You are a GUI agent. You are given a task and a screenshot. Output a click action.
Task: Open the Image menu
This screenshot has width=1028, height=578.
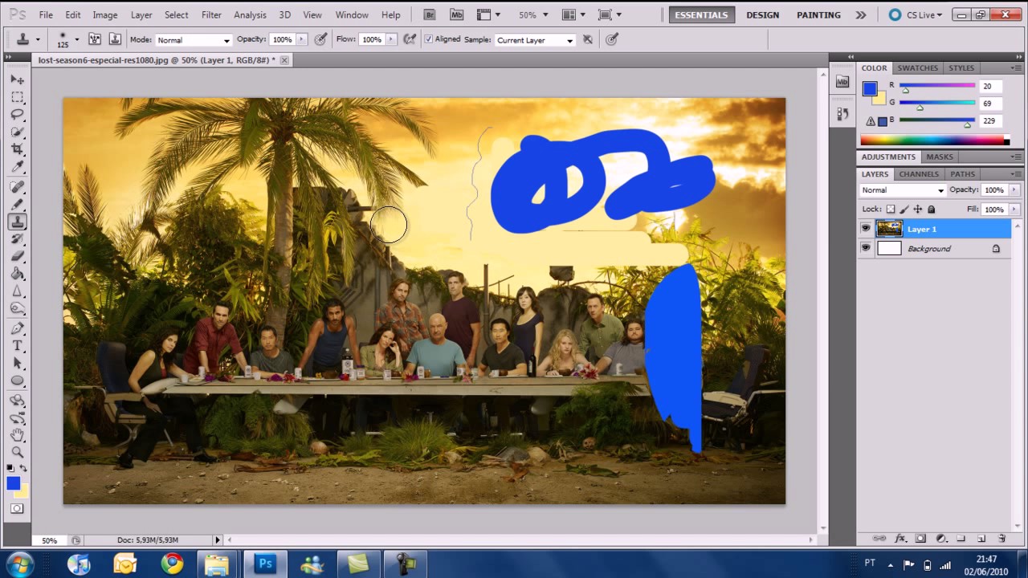105,14
